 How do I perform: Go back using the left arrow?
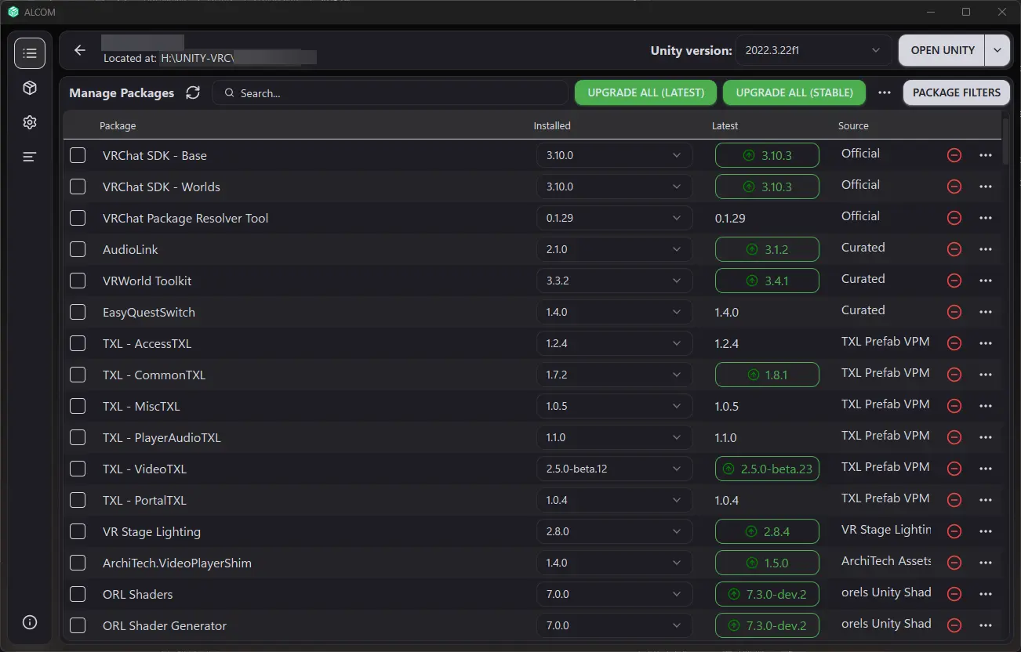[x=80, y=50]
